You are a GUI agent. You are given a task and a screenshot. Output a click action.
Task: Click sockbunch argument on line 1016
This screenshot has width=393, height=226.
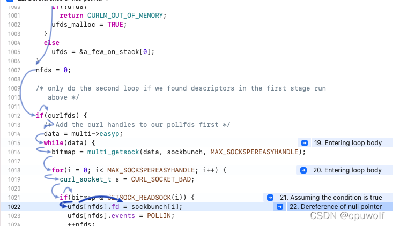pos(185,152)
